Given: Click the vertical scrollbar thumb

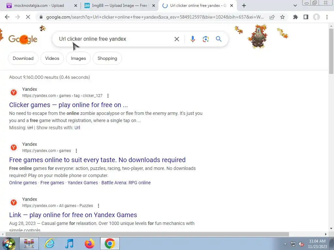Looking at the screenshot, I should pyautogui.click(x=331, y=51).
